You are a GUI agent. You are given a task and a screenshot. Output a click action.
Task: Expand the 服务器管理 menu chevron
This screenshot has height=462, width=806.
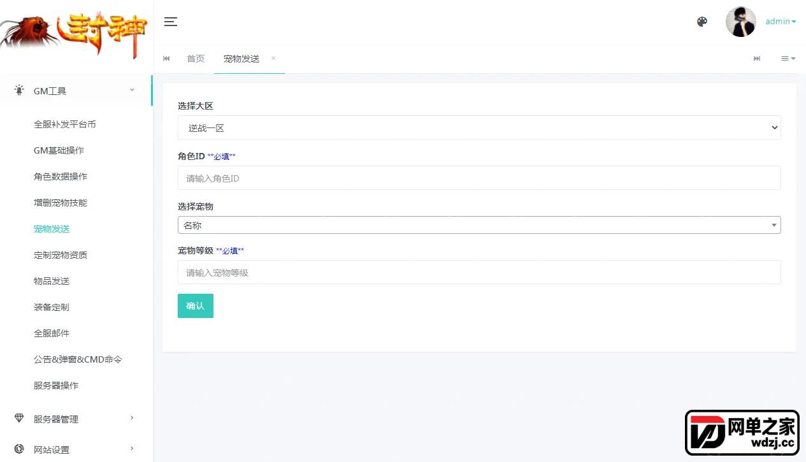pos(132,418)
